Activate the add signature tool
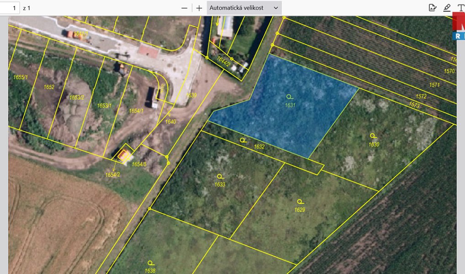This screenshot has width=465, height=274. click(x=433, y=8)
